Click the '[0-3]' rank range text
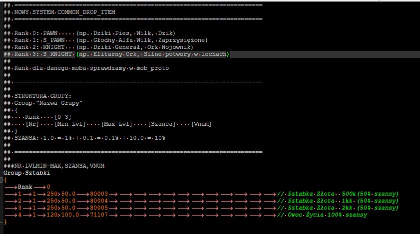This screenshot has width=420, height=234. coord(63,117)
